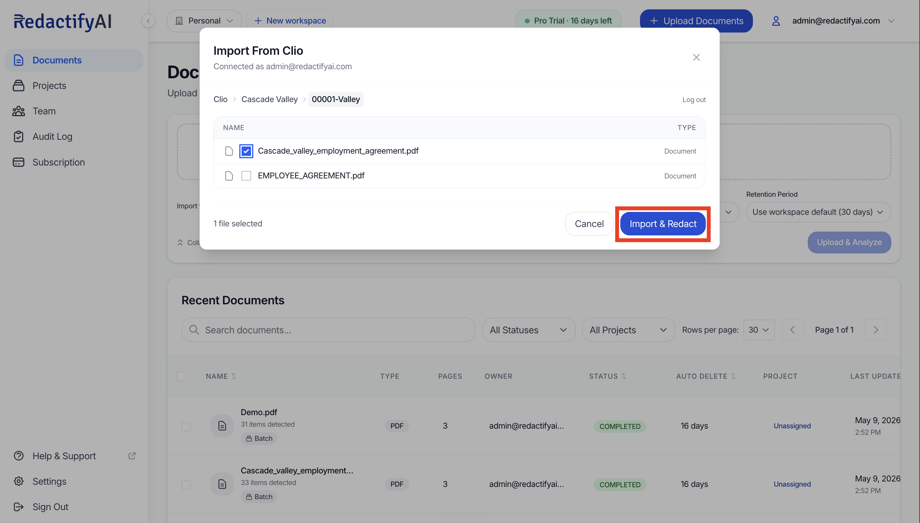This screenshot has width=920, height=523.
Task: Click the 00001-Valley breadcrumb
Action: click(x=336, y=99)
